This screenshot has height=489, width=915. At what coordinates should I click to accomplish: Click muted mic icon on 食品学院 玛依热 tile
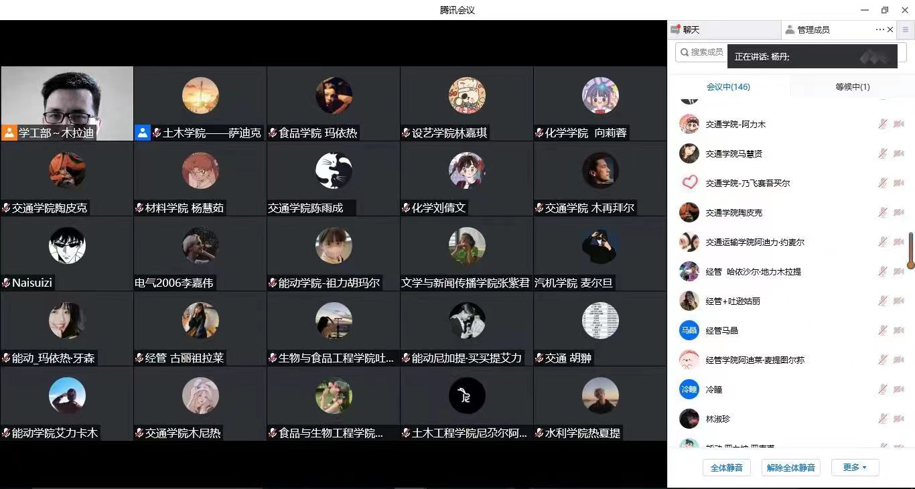pyautogui.click(x=273, y=133)
